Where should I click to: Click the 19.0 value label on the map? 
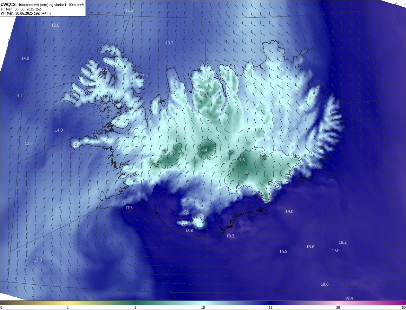(x=289, y=212)
